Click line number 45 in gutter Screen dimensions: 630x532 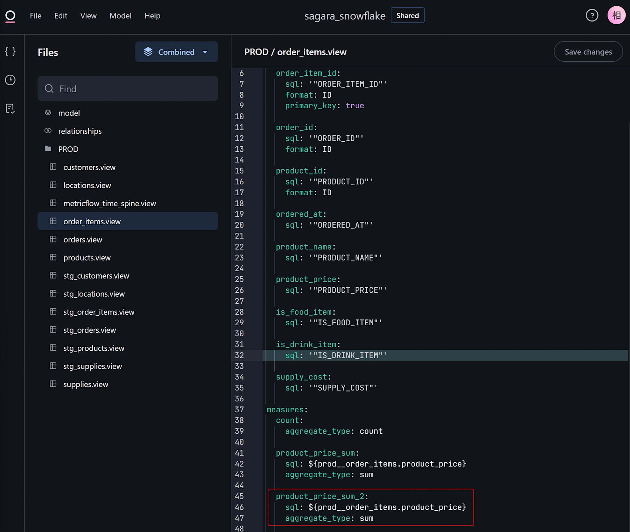point(239,496)
